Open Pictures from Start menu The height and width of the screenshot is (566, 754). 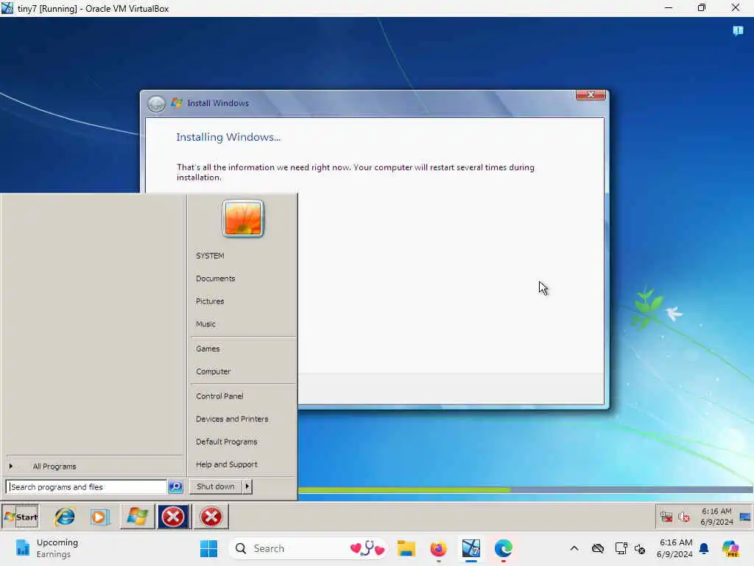pos(210,301)
